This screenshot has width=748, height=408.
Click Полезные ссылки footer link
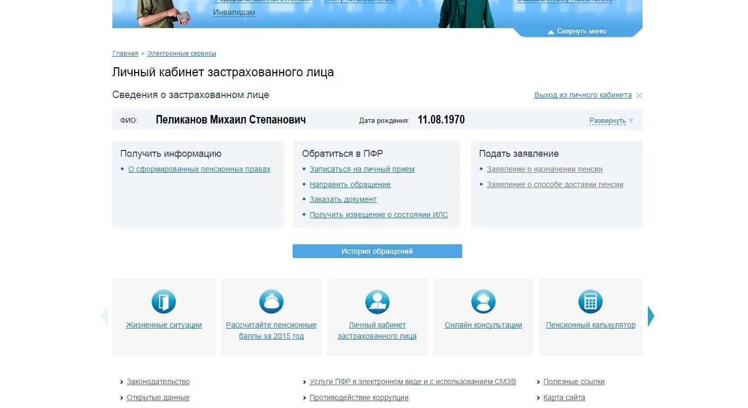(574, 382)
